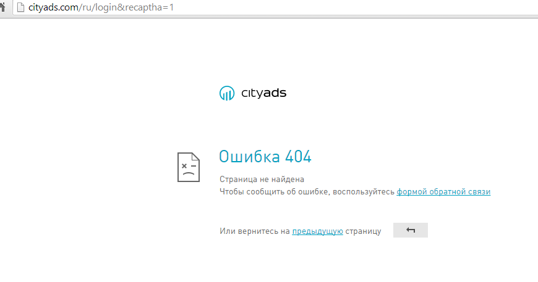Click the cityads circular chart logo
This screenshot has height=282, width=538.
click(x=227, y=93)
